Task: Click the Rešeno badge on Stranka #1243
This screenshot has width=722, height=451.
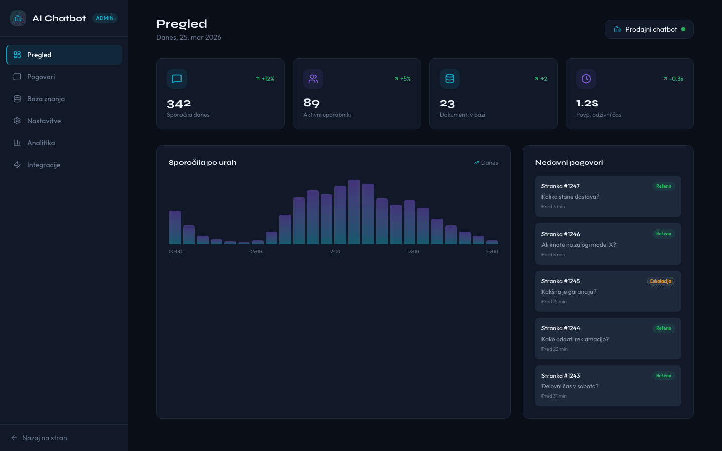Action: click(x=664, y=376)
